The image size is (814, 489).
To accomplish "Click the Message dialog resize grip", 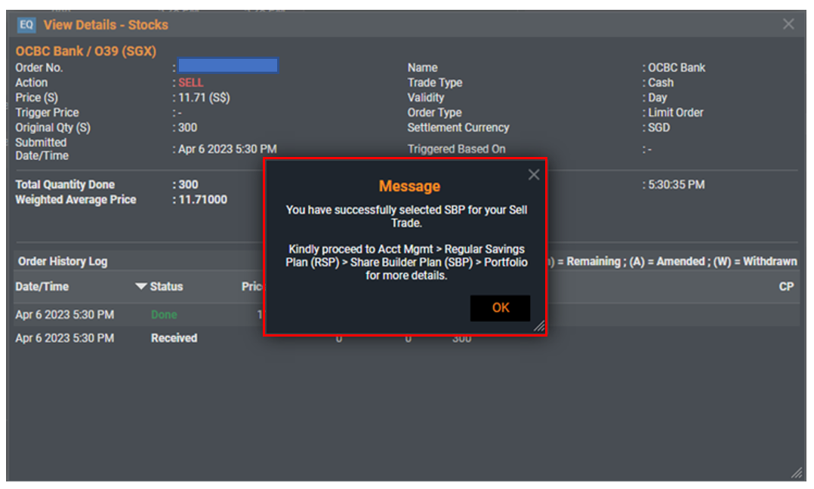I will click(x=539, y=326).
